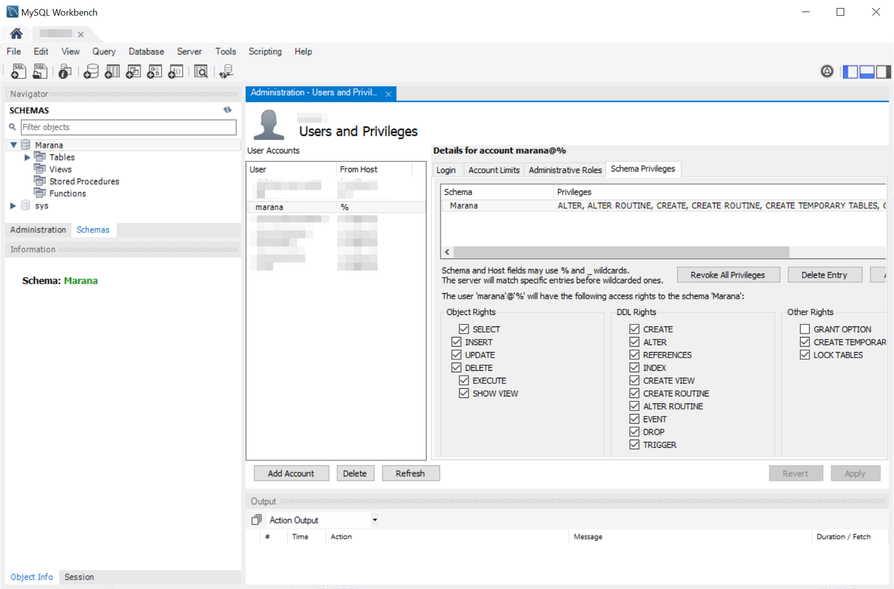Image resolution: width=894 pixels, height=589 pixels.
Task: Create new table toolbar icon
Action: (112, 71)
